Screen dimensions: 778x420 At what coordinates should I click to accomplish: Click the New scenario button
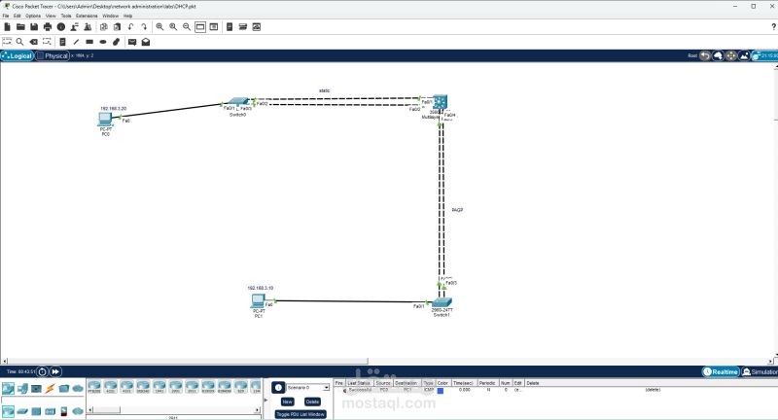287,402
